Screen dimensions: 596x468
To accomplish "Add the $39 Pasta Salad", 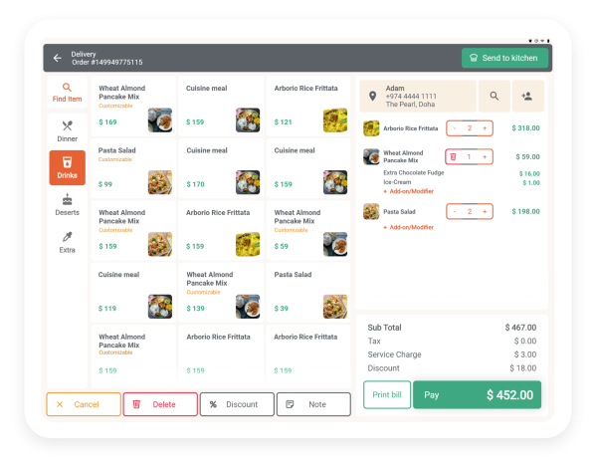I will pos(308,293).
